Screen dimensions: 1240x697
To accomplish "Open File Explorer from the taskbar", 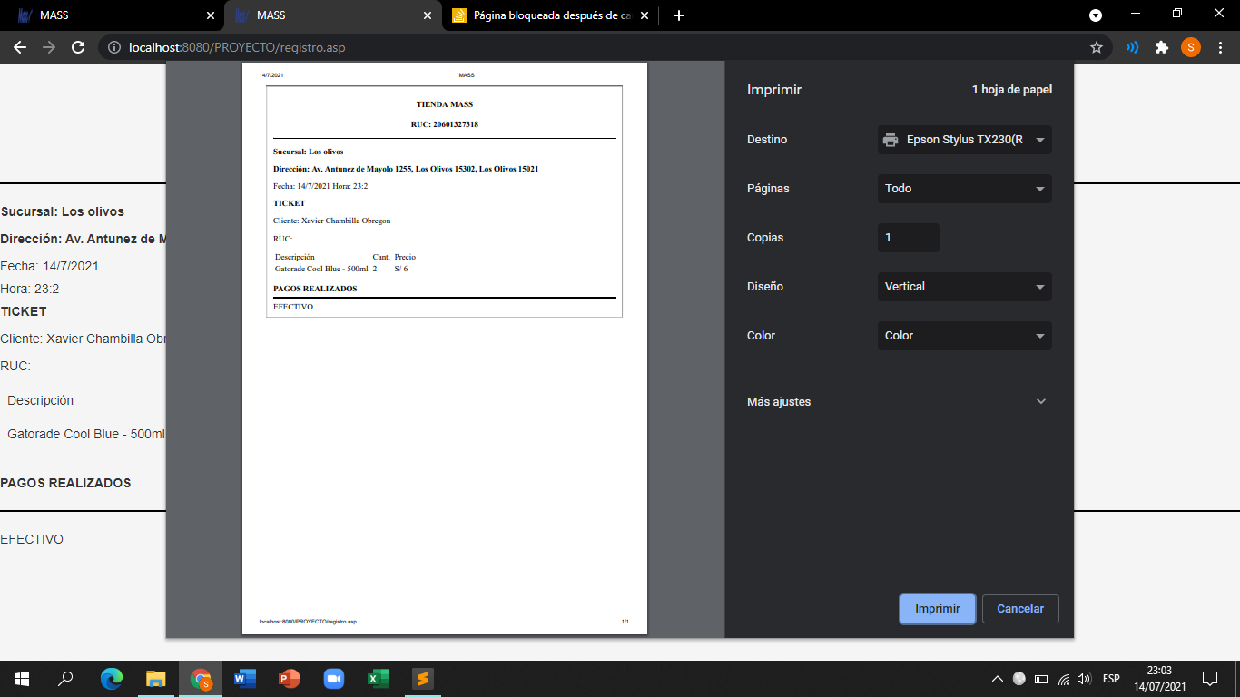I will point(156,679).
